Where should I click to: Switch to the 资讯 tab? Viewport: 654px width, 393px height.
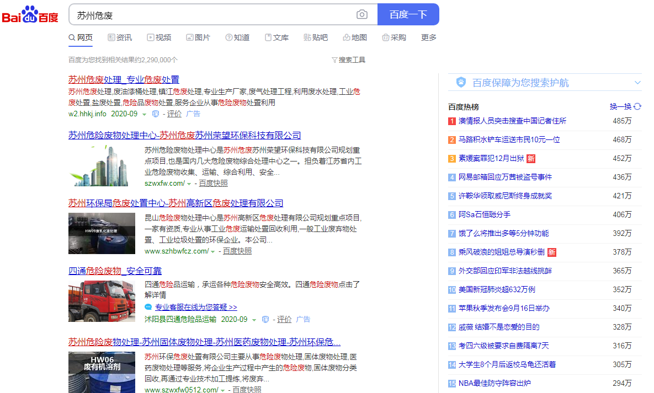[120, 37]
